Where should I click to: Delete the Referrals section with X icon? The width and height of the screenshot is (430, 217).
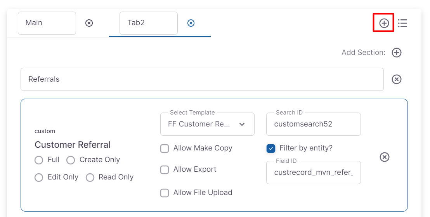[x=396, y=79]
